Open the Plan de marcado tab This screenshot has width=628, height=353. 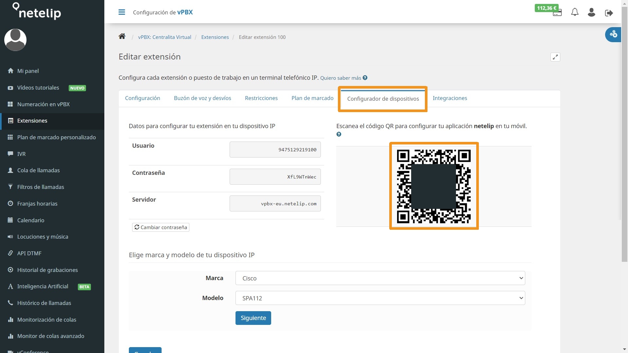[x=312, y=98]
